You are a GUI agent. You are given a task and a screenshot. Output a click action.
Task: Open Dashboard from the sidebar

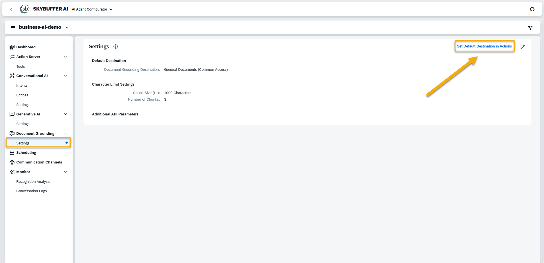(26, 47)
